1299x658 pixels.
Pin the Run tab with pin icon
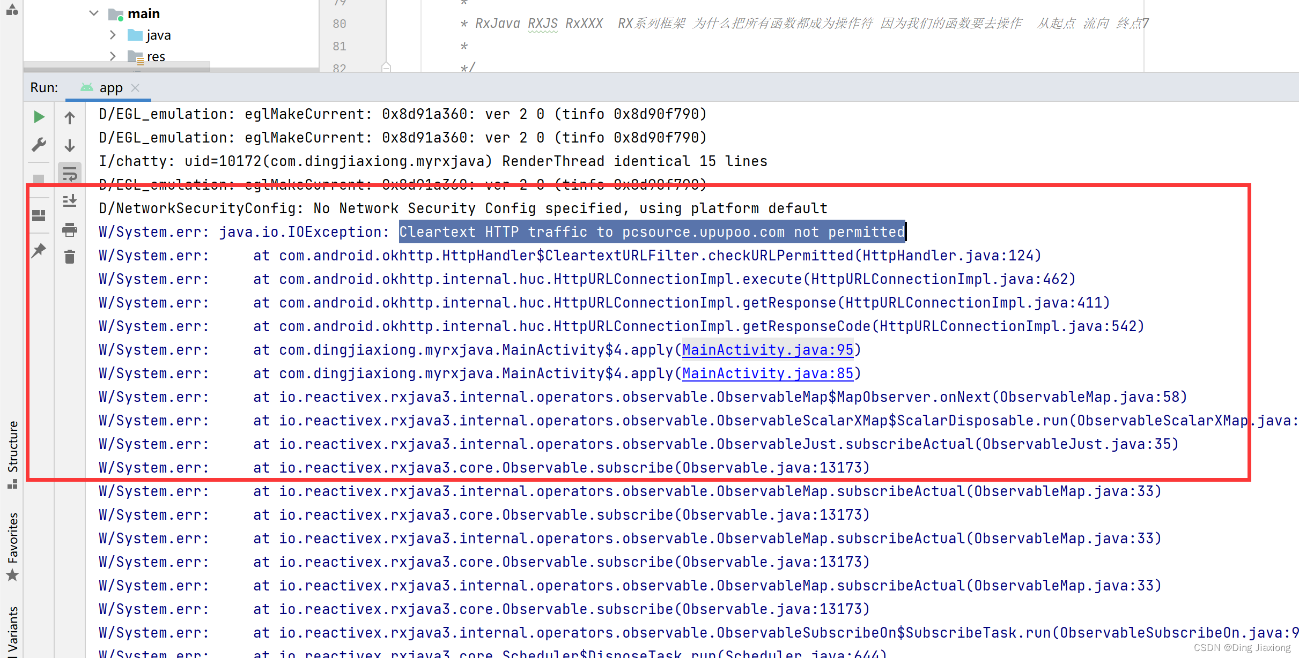39,250
